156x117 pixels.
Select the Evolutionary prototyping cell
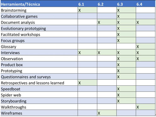[39, 29]
